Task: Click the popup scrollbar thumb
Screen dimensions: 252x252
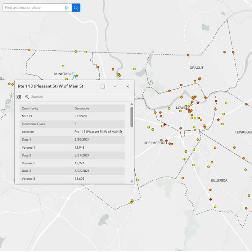Action: pos(132,117)
